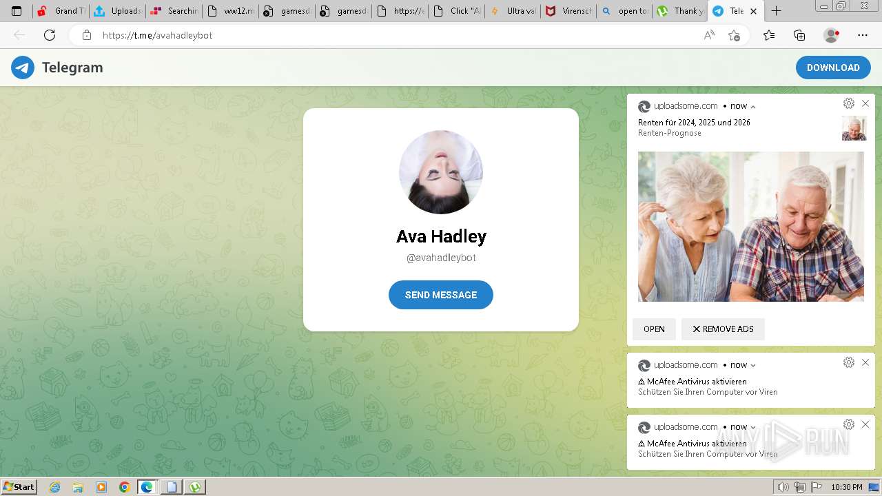Screen dimensions: 882x496
Task: Open a new browser tab
Action: [x=776, y=11]
